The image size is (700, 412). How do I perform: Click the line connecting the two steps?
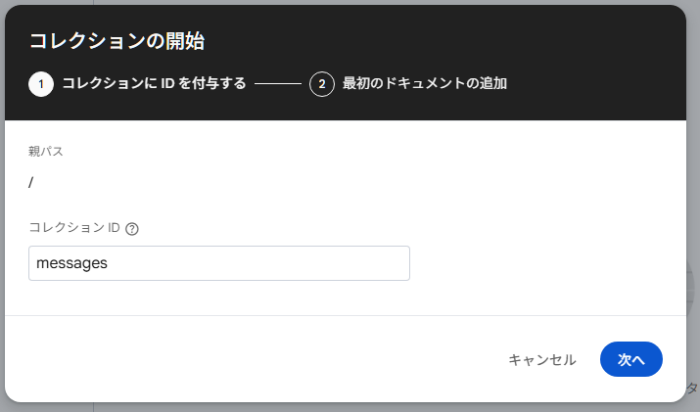[x=278, y=84]
